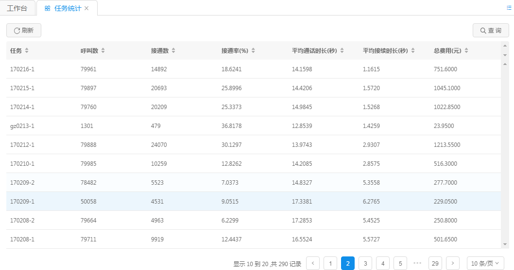514x270 pixels.
Task: Close the 任务统计 tab
Action: pyautogui.click(x=86, y=8)
